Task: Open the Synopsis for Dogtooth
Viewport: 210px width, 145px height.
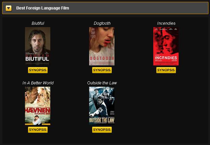Action: [x=102, y=70]
